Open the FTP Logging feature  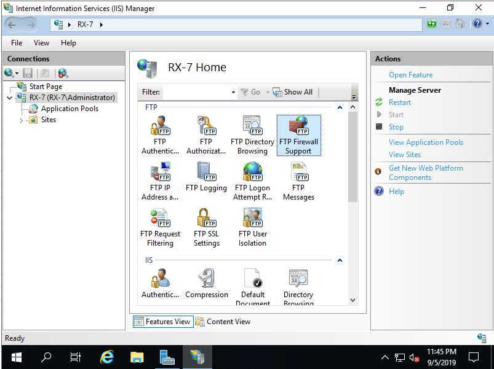tap(206, 177)
